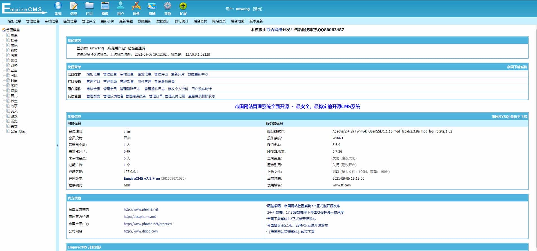Open news 帝国下载系统2.5正式版开源发布
537x251 pixels.
pyautogui.click(x=291, y=219)
